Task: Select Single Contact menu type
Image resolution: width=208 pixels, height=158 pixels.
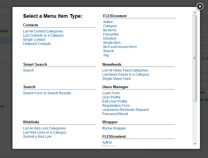Action: pyautogui.click(x=34, y=40)
